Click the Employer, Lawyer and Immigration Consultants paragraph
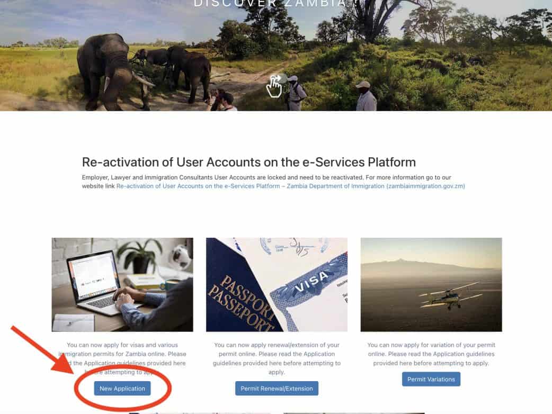Viewport: 552px width, 414px height. tap(273, 182)
